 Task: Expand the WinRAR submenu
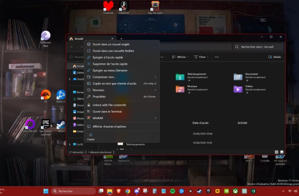click(x=122, y=118)
